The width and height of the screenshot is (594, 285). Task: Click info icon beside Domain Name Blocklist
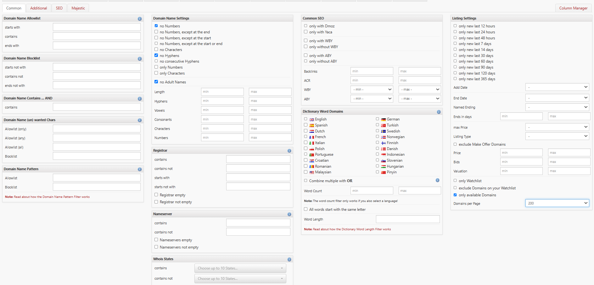pyautogui.click(x=140, y=59)
